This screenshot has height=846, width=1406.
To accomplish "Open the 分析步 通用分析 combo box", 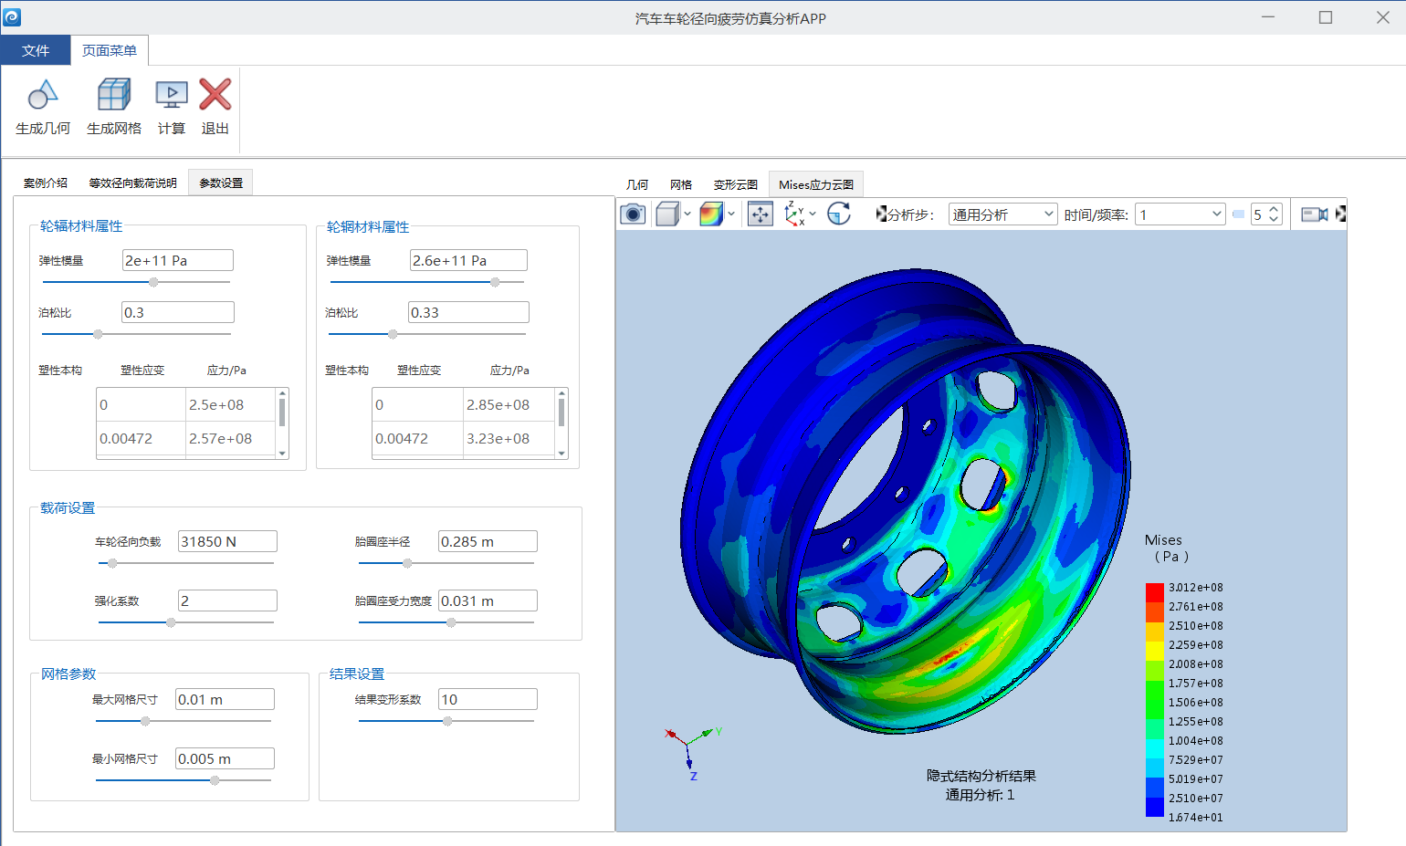I will pos(1002,214).
